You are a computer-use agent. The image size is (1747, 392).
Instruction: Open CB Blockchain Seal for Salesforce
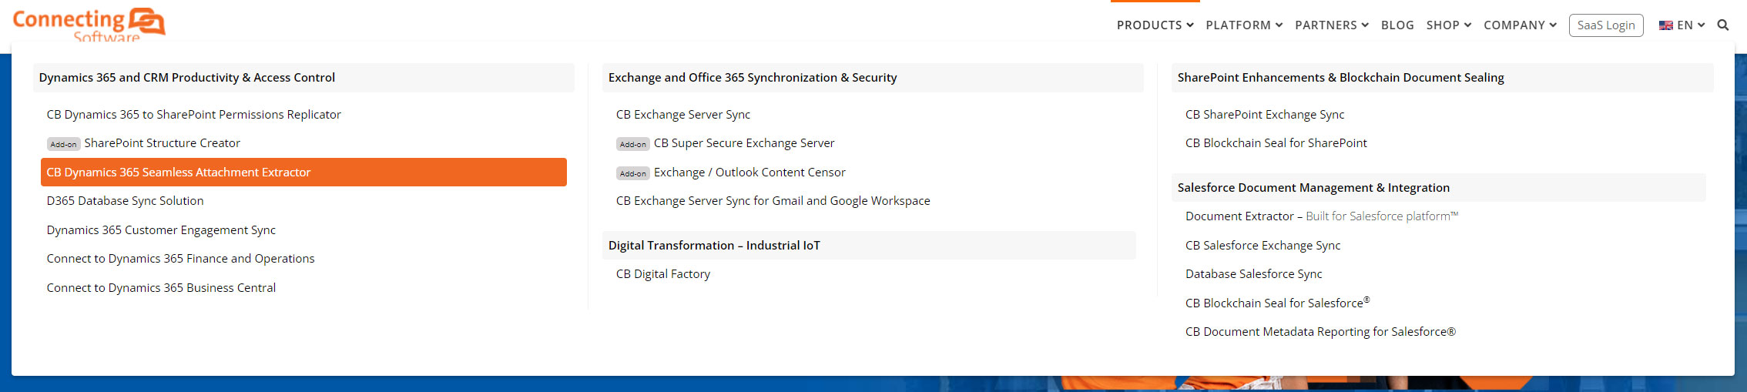point(1278,303)
